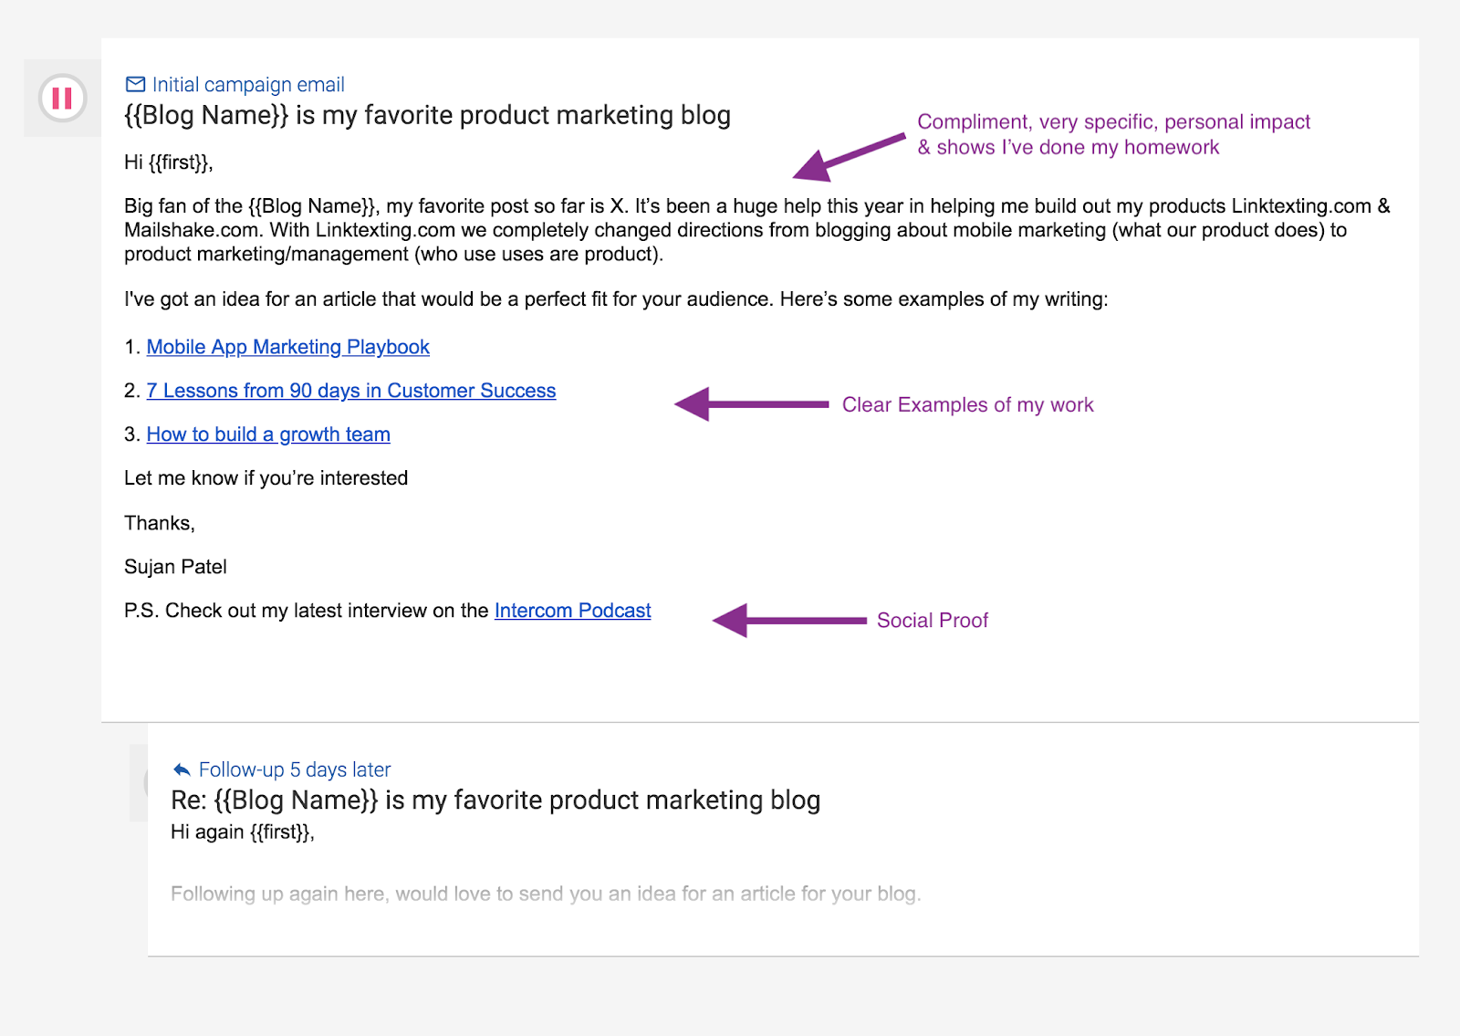Select the Re: follow-up subject line
The width and height of the screenshot is (1460, 1036).
(x=495, y=801)
